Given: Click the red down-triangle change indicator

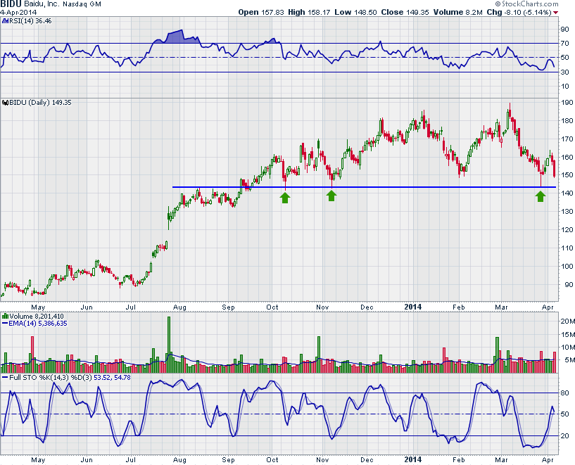Looking at the screenshot, I should [x=556, y=13].
